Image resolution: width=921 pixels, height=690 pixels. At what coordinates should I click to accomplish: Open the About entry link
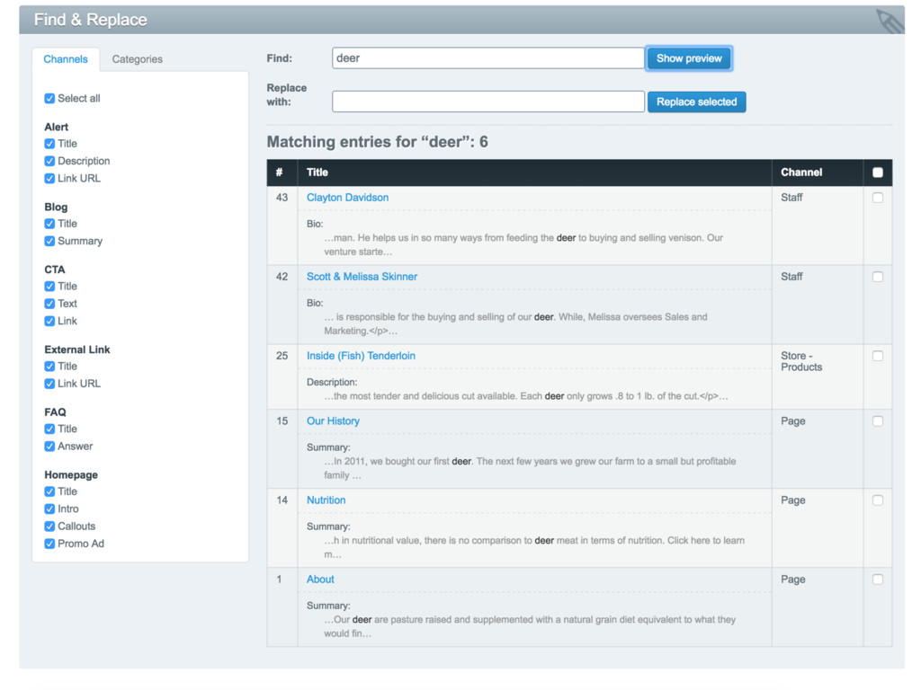(x=320, y=579)
